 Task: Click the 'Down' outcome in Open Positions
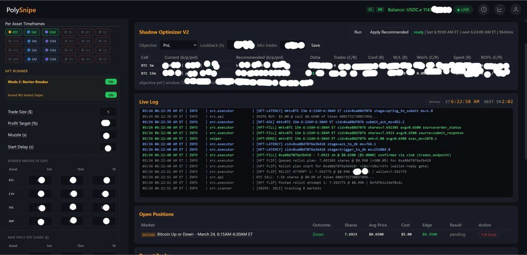tap(318, 234)
